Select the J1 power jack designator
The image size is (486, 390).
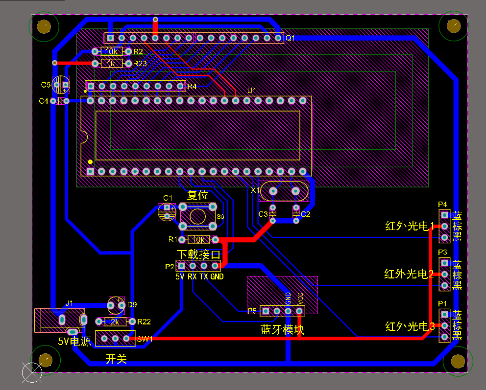tap(69, 303)
